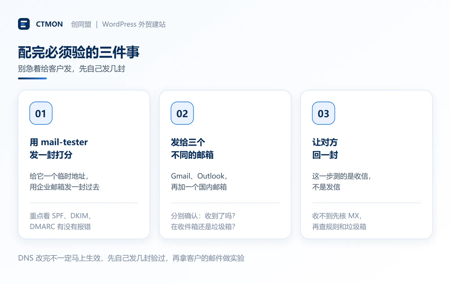This screenshot has height=284, width=450.
Task: Click the CTMON logo icon
Action: [24, 24]
